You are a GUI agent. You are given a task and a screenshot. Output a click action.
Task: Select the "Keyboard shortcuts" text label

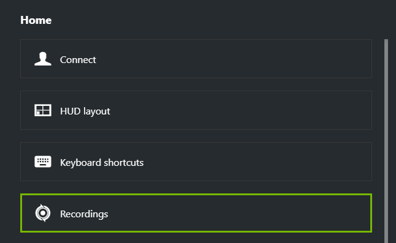click(102, 163)
